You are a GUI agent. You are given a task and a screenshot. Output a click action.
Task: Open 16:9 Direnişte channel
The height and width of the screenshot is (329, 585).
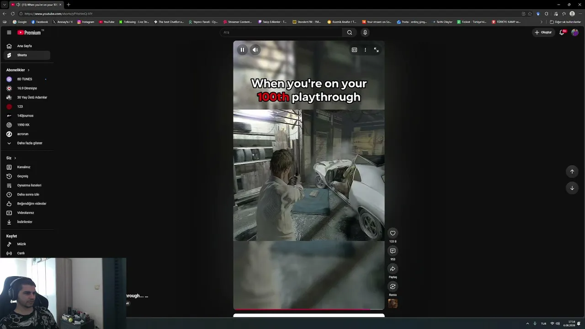point(27,88)
